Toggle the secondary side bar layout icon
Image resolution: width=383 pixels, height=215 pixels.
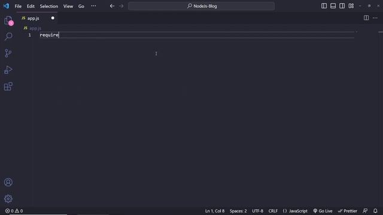pos(342,6)
